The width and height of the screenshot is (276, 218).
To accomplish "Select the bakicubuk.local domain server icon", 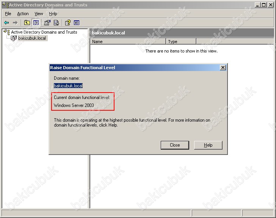I will tap(14, 38).
